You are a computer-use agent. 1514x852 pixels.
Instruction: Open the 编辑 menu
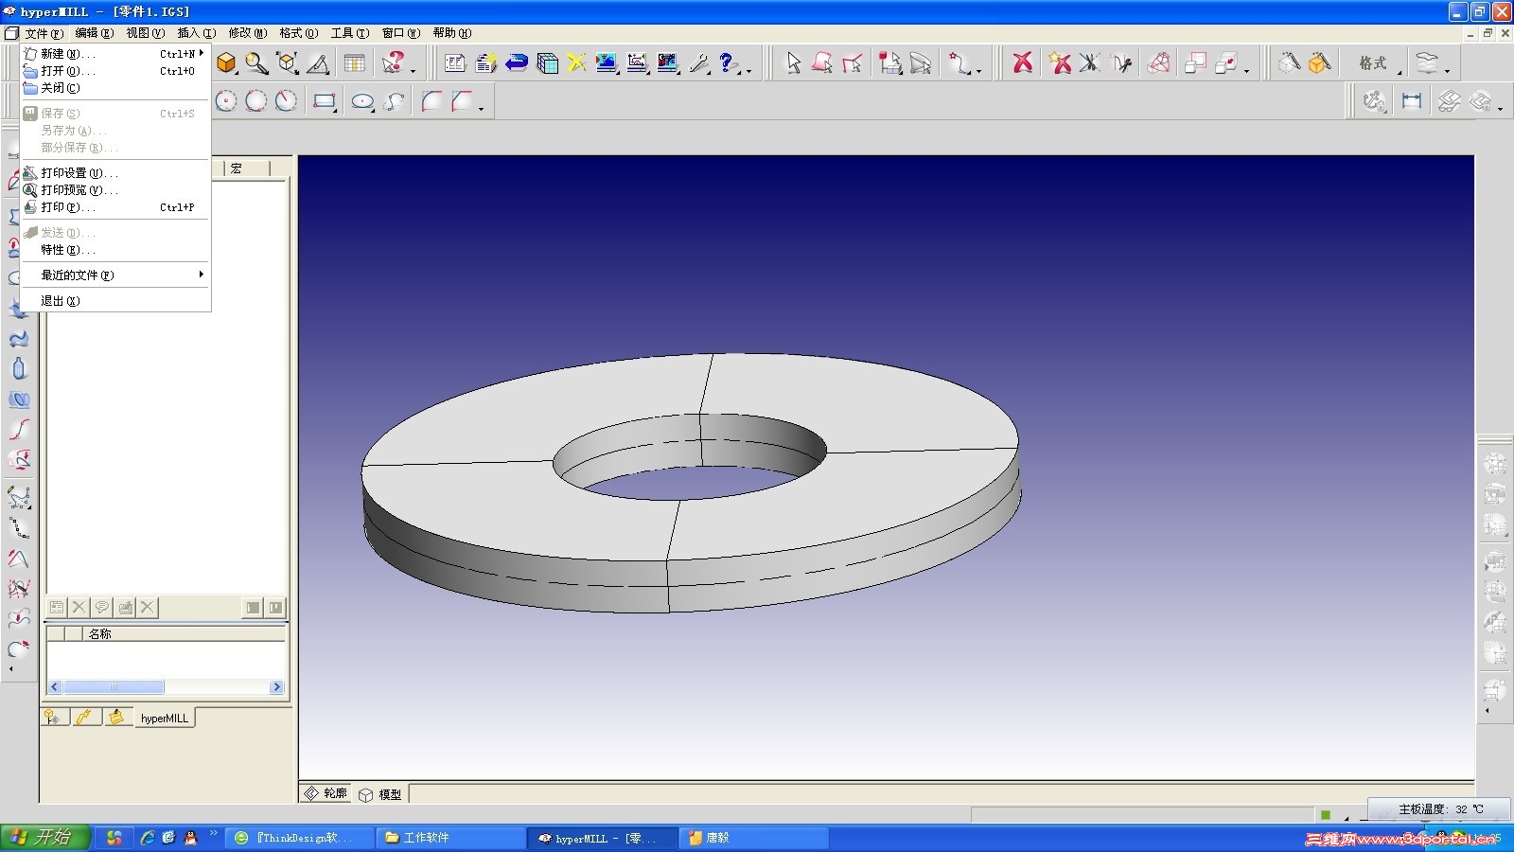click(x=94, y=33)
